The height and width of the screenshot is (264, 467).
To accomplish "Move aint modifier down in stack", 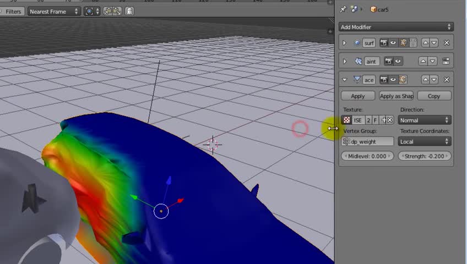I will pyautogui.click(x=432, y=62).
